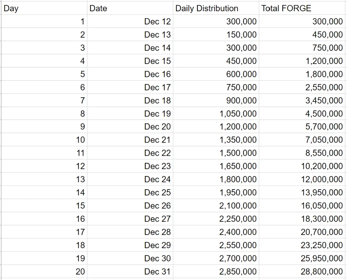Click the Dec 22 date cell
The width and height of the screenshot is (347, 280).
(130, 153)
